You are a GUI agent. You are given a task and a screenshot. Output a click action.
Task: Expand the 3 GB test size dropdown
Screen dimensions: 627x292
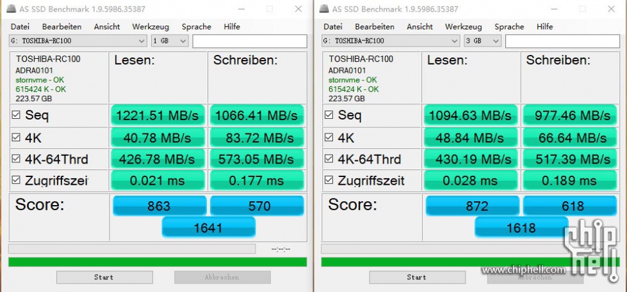click(483, 41)
